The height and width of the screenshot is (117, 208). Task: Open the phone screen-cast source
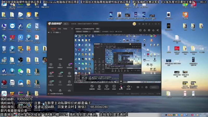tap(107, 87)
